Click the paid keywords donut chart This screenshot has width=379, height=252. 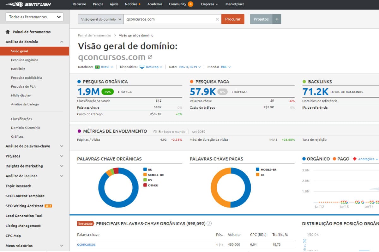(x=231, y=187)
